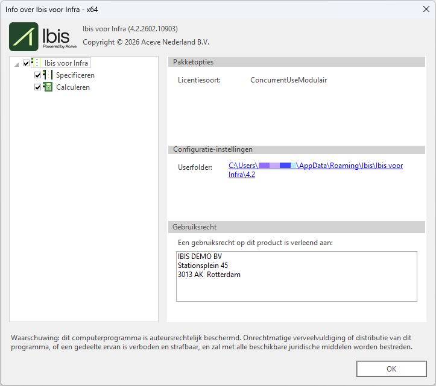This screenshot has height=386, width=436.
Task: Click the Specificeren module icon
Action: tap(48, 75)
